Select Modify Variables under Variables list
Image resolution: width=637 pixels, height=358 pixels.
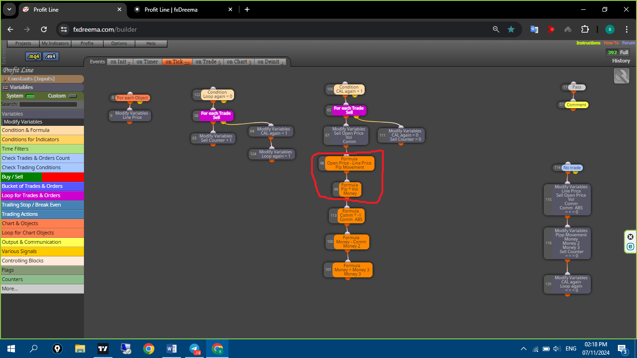[42, 122]
